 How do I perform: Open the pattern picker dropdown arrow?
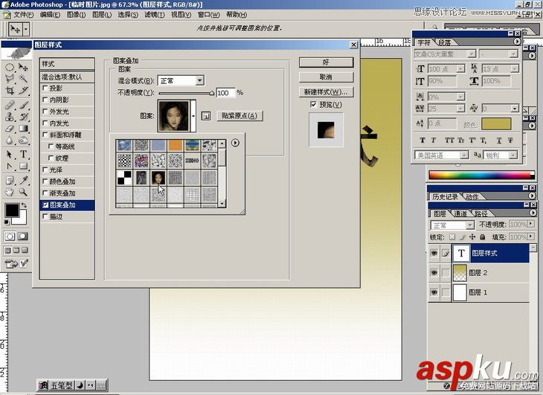[x=193, y=116]
